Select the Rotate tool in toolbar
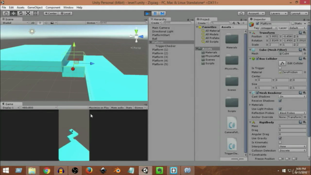The width and height of the screenshot is (311, 175). 20,13
